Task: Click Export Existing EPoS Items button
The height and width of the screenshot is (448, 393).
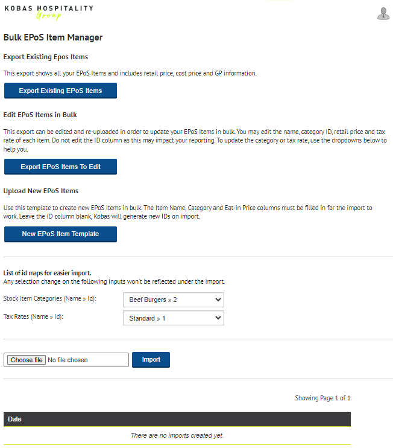Action: click(x=60, y=91)
